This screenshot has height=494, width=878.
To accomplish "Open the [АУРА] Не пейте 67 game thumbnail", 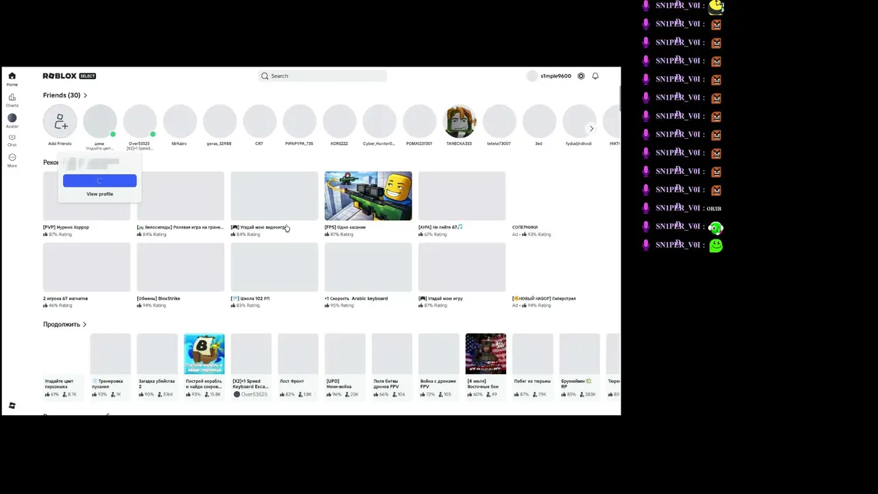I will (x=462, y=196).
